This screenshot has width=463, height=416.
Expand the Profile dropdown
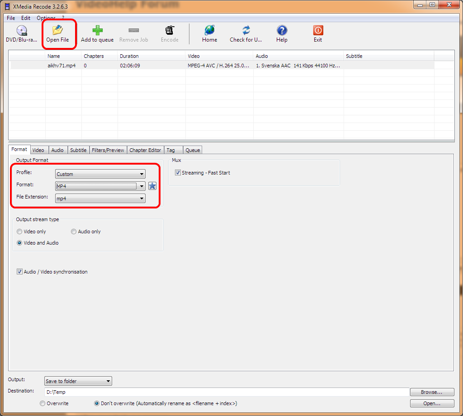(x=100, y=174)
